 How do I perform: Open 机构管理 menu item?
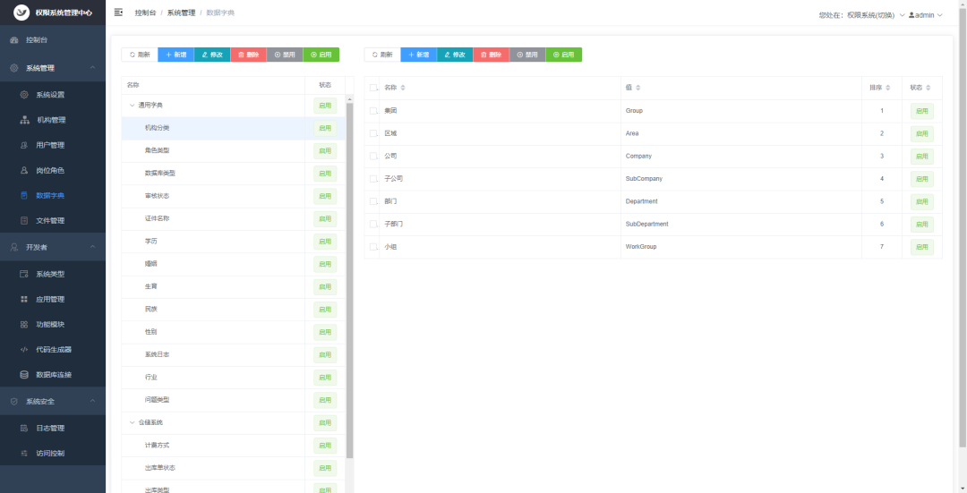(x=53, y=120)
